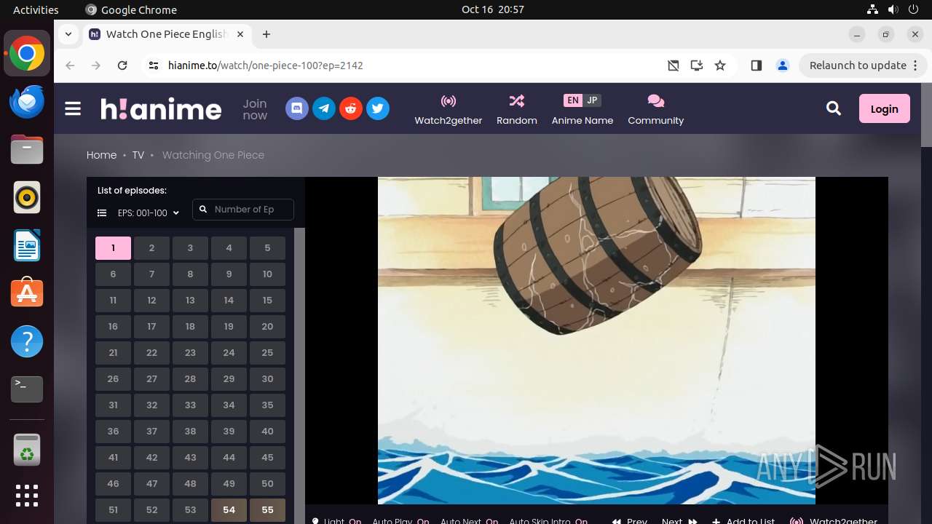Toggle the Light setting
This screenshot has height=524, width=932.
[336, 520]
